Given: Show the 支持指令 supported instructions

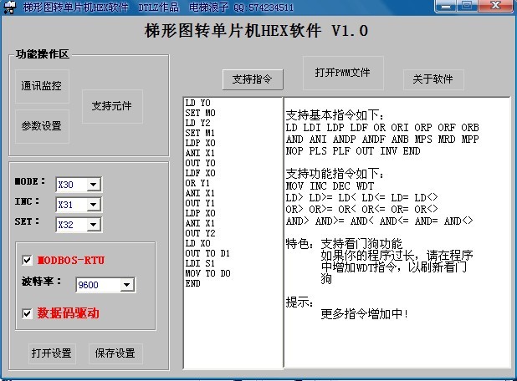Looking at the screenshot, I should [253, 79].
